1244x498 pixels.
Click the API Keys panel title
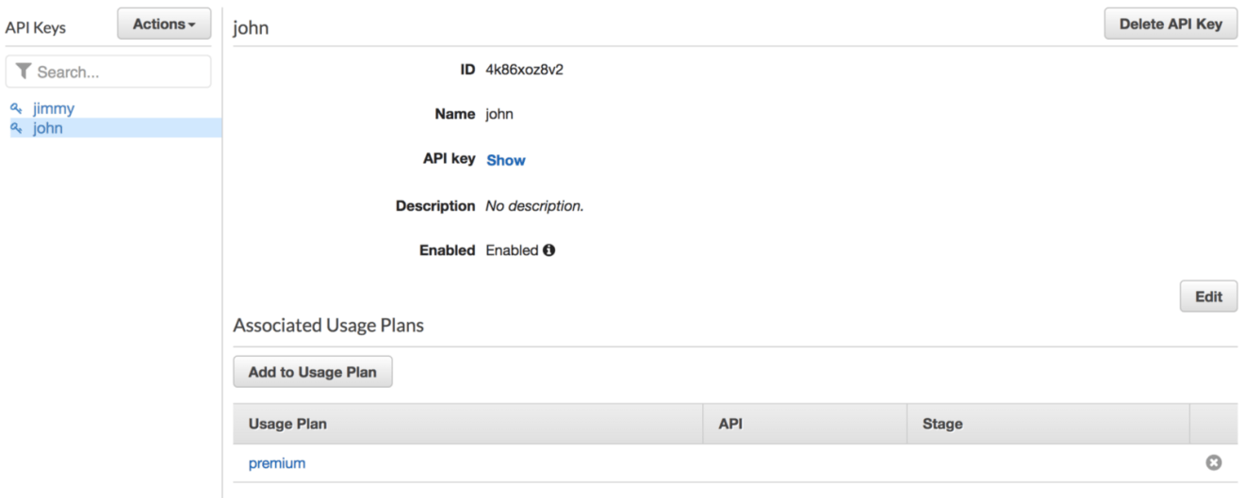click(x=36, y=28)
